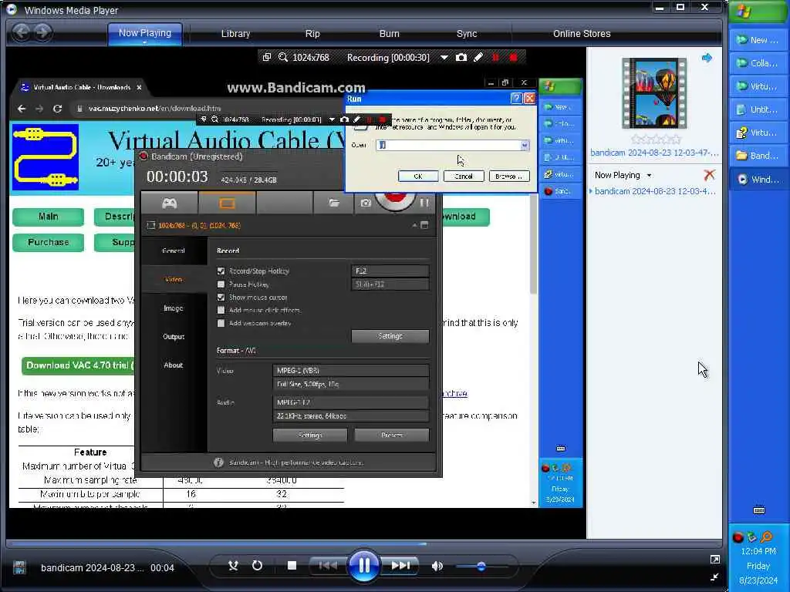Stop playback with the square Stop button
Screen dimensions: 790x592
point(292,565)
